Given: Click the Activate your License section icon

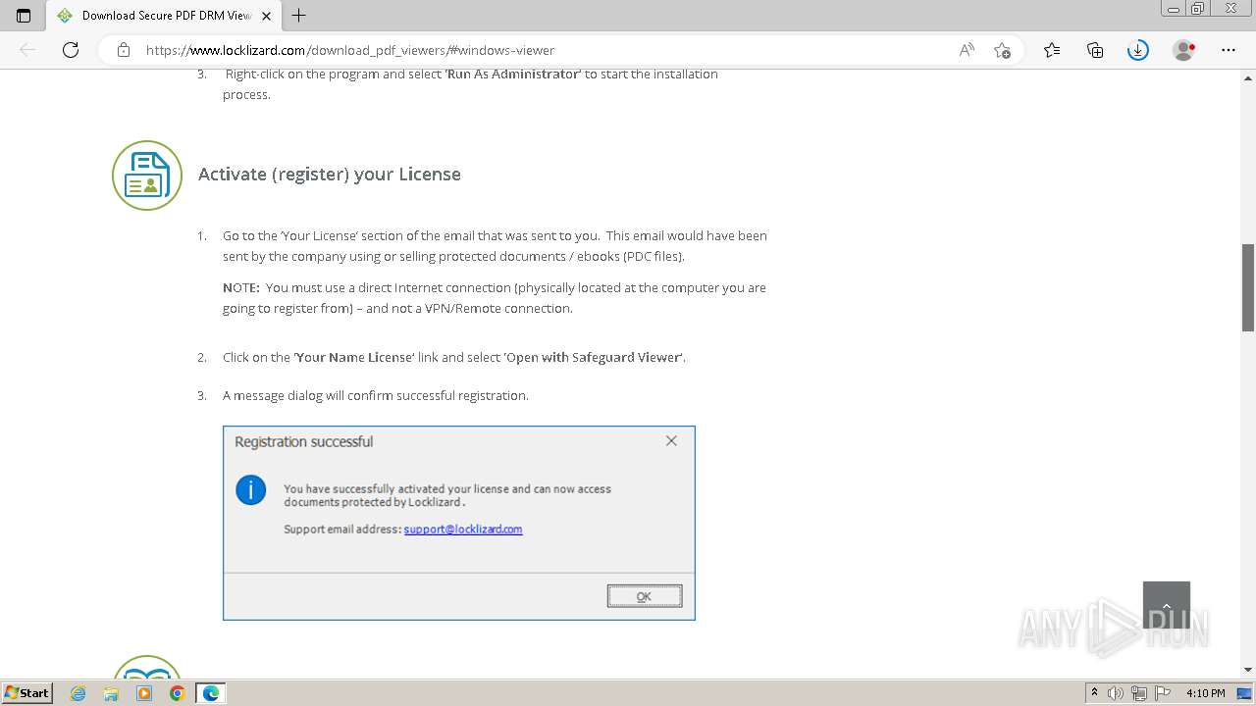Looking at the screenshot, I should tap(147, 176).
